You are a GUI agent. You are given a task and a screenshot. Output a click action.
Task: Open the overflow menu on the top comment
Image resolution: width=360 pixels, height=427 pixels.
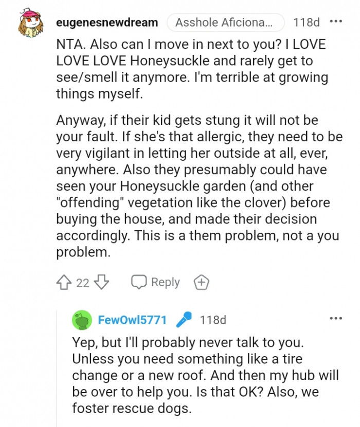click(337, 21)
